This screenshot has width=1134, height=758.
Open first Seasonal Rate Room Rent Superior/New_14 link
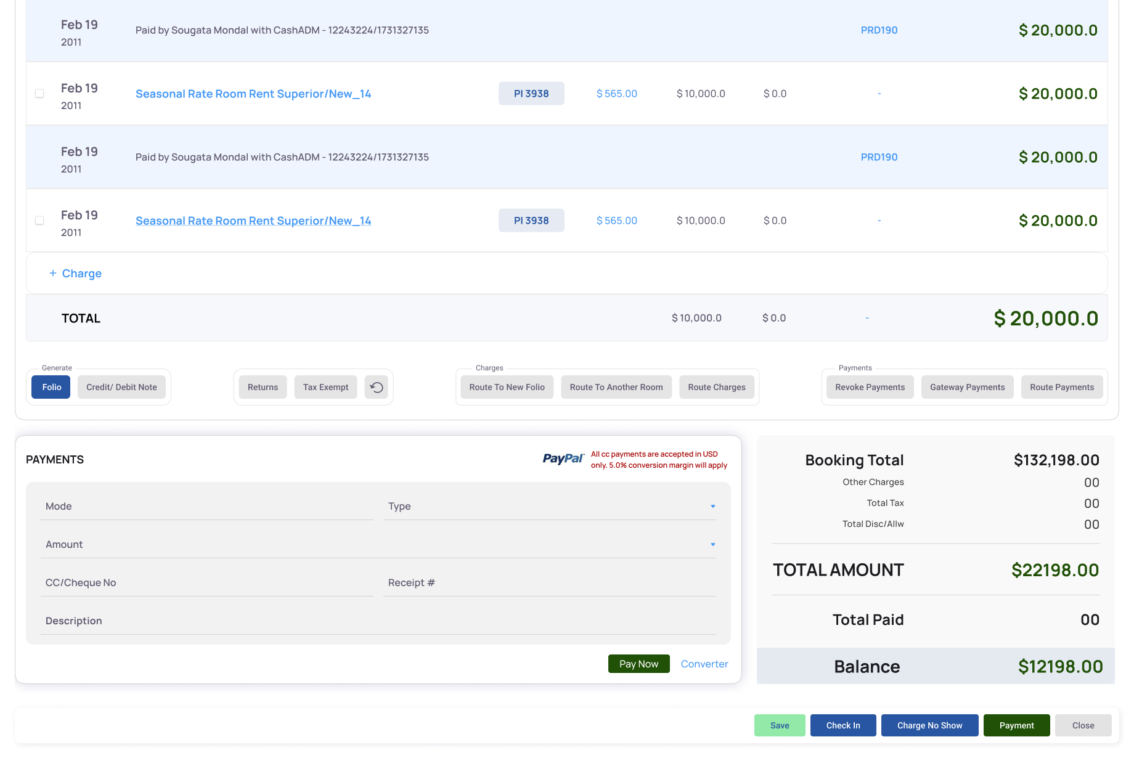[253, 94]
